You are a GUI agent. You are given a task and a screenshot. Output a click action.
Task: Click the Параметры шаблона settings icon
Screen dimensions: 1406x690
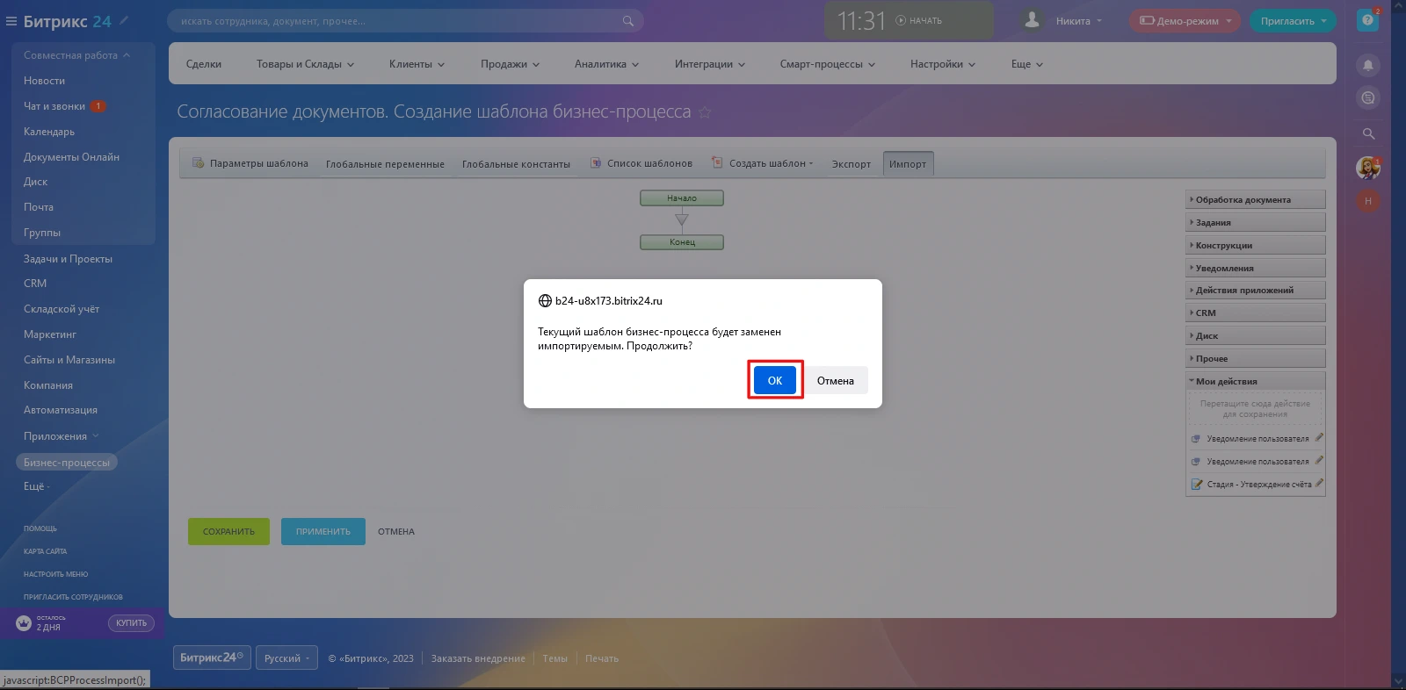click(199, 163)
